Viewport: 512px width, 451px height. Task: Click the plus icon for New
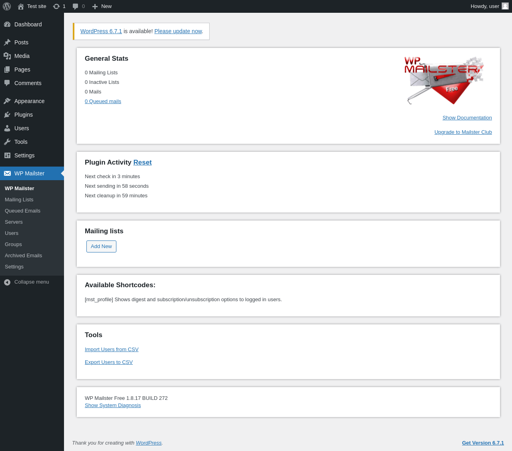click(95, 6)
